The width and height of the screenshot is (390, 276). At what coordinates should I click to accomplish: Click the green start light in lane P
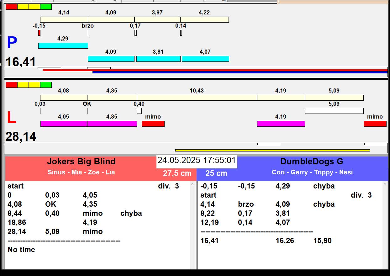tap(46, 7)
